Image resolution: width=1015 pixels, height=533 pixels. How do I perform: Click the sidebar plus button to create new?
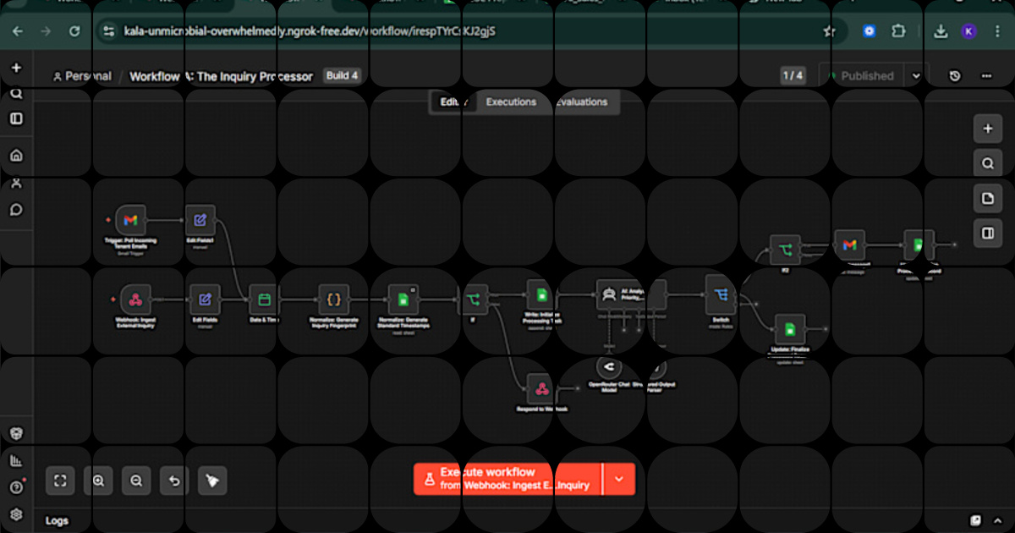16,68
